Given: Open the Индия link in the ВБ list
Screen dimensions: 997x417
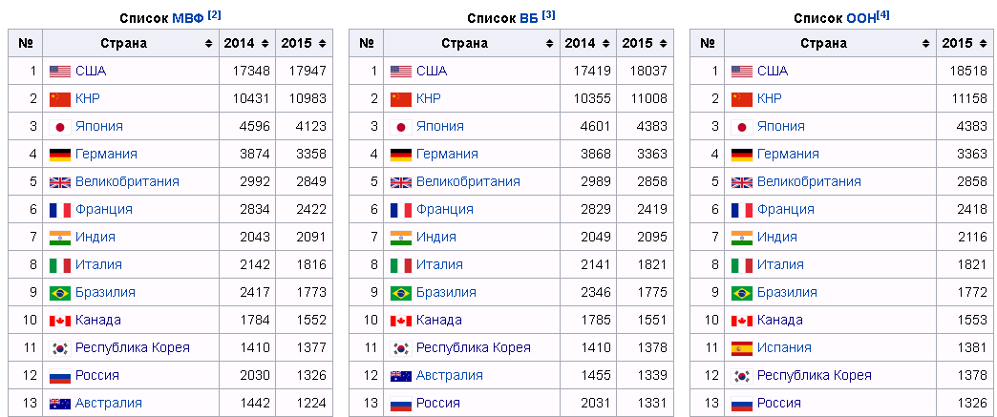Looking at the screenshot, I should (x=436, y=238).
